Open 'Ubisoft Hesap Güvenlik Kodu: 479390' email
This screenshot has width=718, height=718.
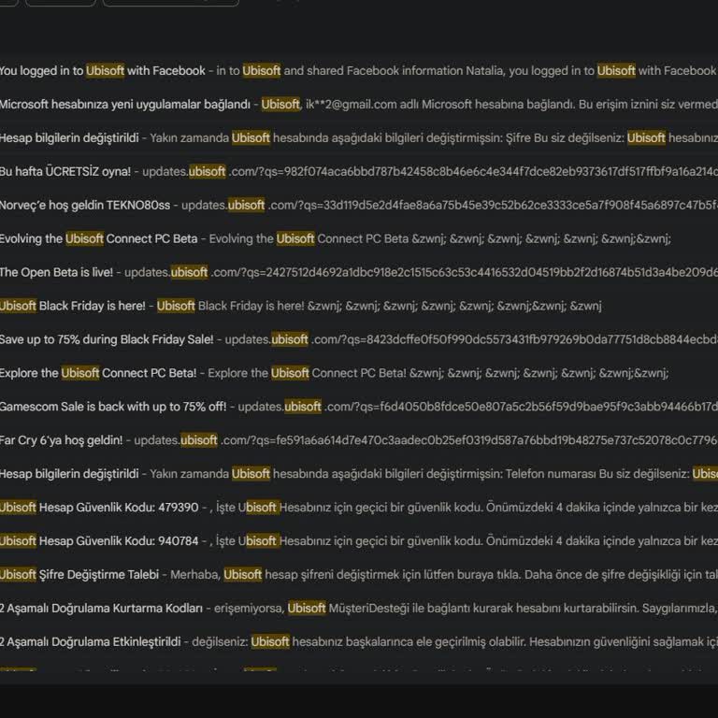coord(359,507)
